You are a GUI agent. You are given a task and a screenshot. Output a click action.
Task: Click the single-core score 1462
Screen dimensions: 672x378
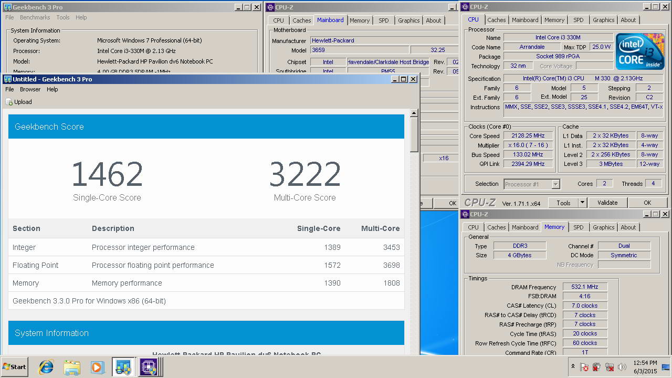coord(107,174)
